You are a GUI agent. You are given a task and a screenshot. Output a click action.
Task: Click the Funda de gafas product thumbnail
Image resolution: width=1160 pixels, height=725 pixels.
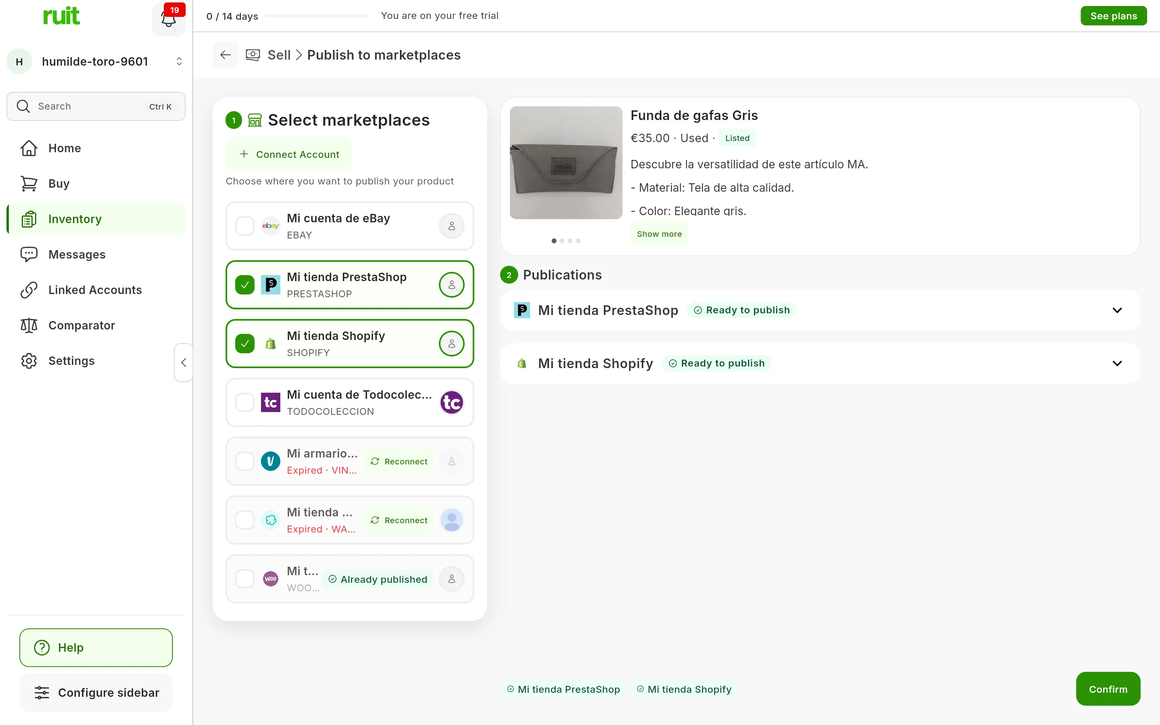coord(566,163)
